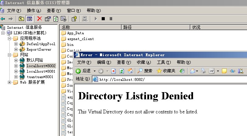247x136 pixels.
Task: Sort by the 路径 column header
Action: [x=156, y=27]
